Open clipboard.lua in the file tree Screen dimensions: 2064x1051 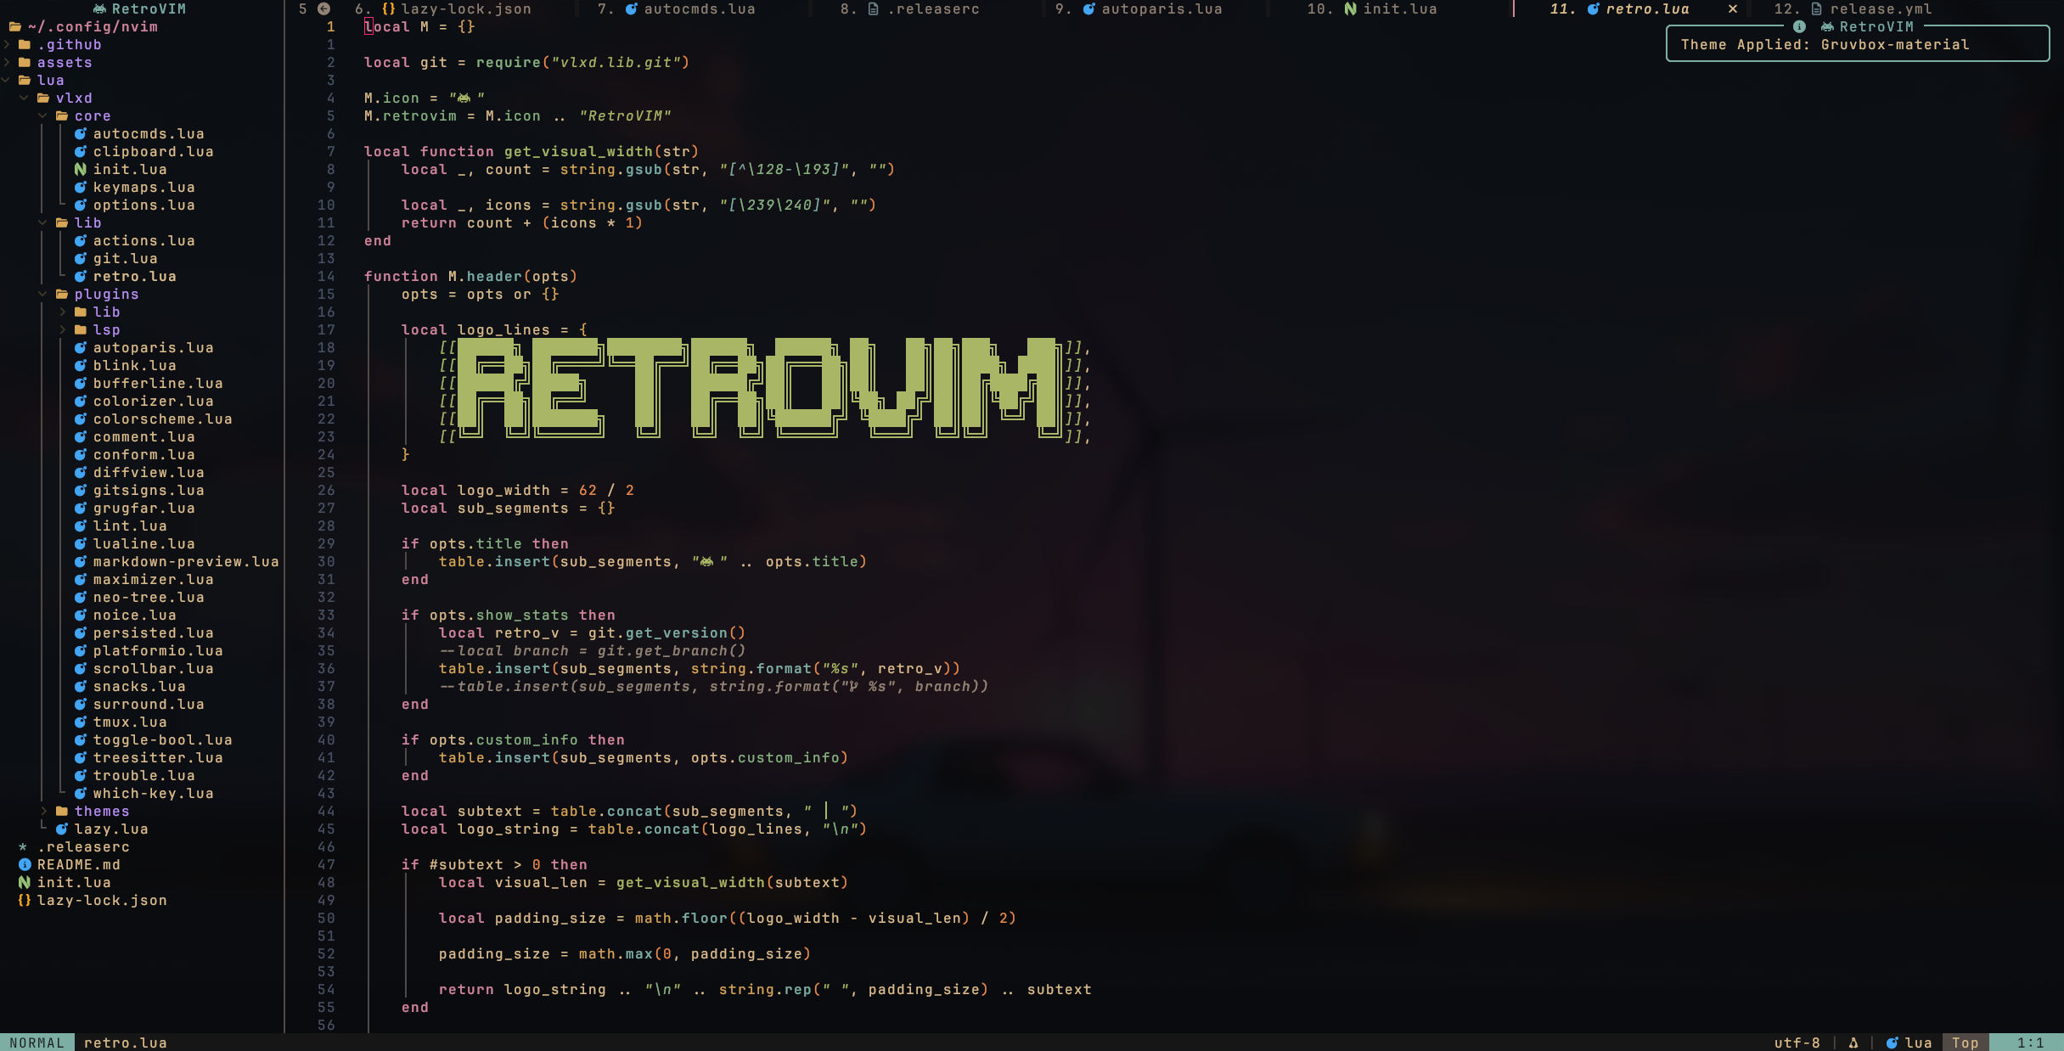pos(153,151)
